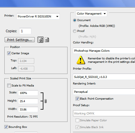Open the Print Settings dialog

pos(20,40)
